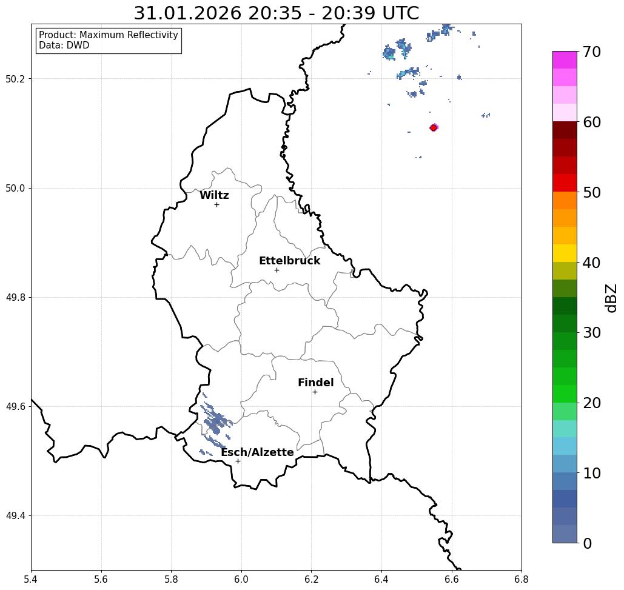Click the 'Product: Maximum Reflectivity' text

tap(108, 35)
